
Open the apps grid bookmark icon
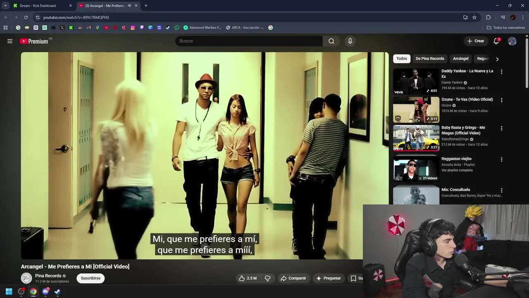(x=5, y=28)
